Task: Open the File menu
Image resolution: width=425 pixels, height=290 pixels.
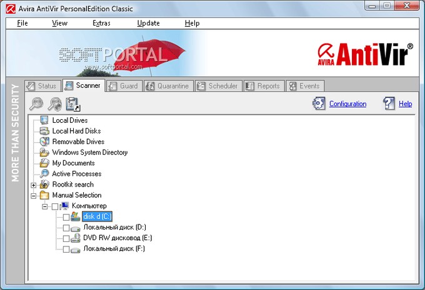Action: pos(22,23)
